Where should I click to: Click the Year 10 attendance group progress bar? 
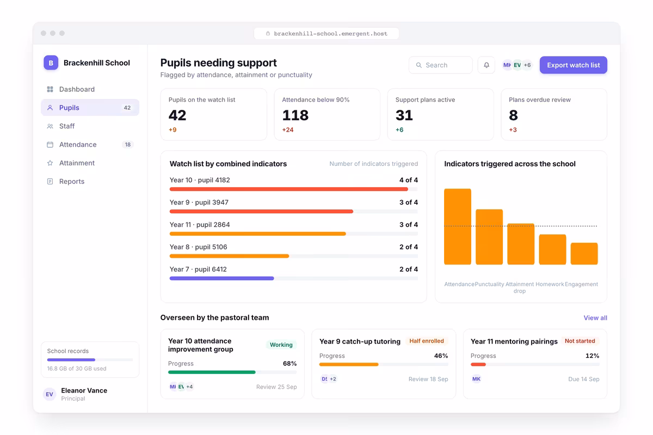[232, 372]
